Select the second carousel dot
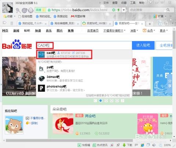This screenshot has height=148, width=176. click(106, 101)
